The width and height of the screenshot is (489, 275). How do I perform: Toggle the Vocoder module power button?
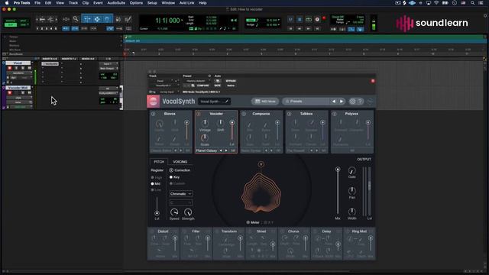[199, 114]
